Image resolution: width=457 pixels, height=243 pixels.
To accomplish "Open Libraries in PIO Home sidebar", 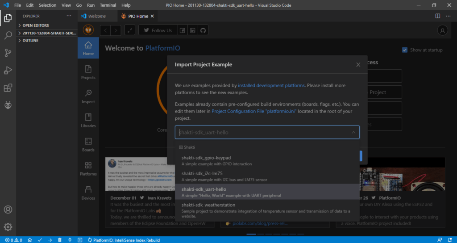I will coord(88,121).
